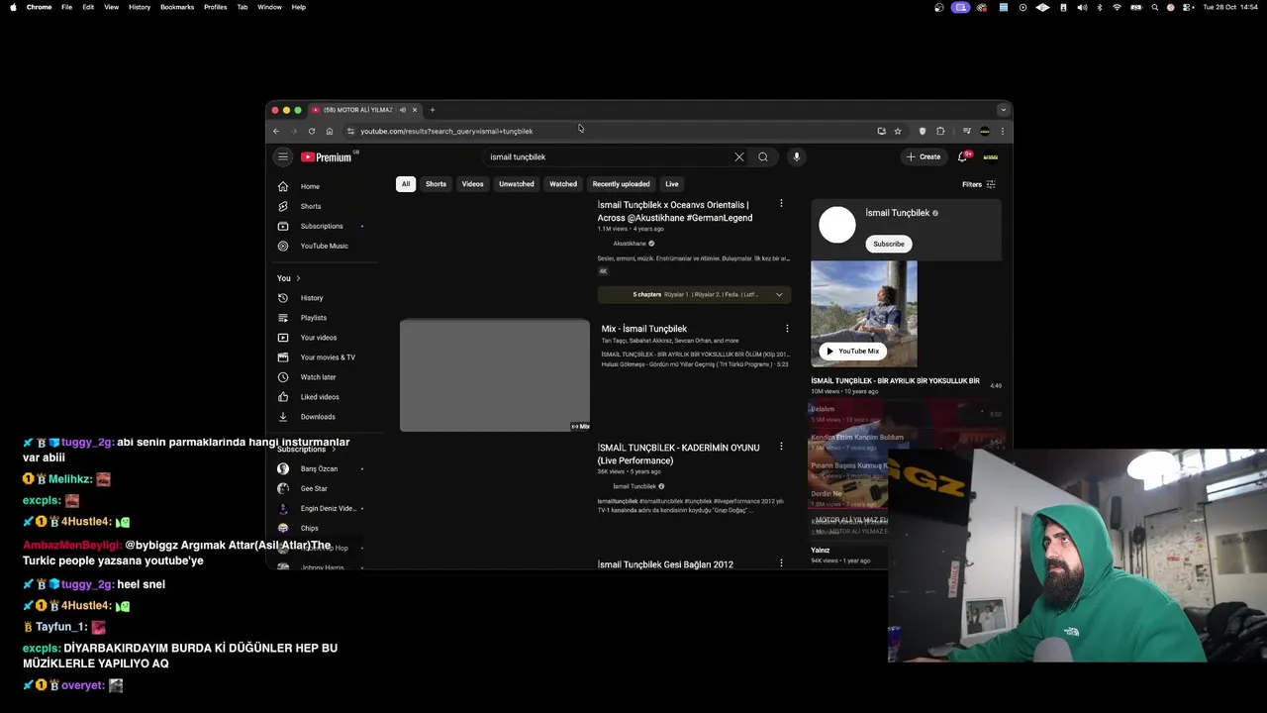Click the magnifier search button

pos(763,156)
